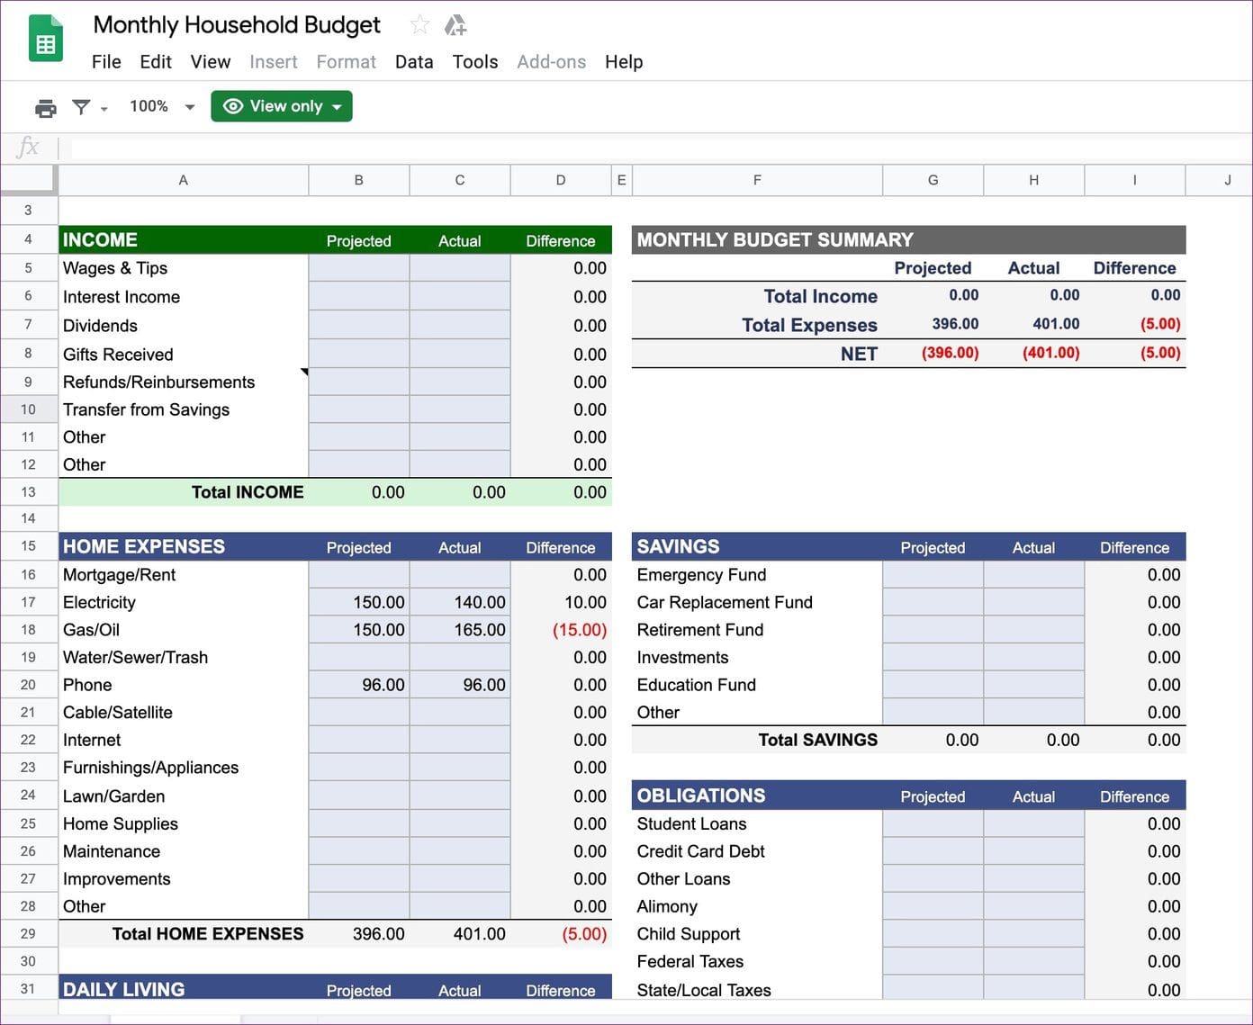Open the File menu
This screenshot has width=1253, height=1025.
click(x=106, y=61)
